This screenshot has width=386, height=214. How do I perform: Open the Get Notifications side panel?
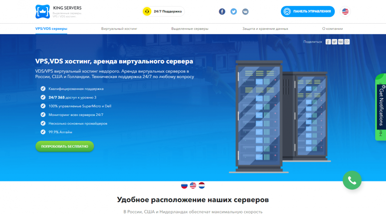(x=381, y=107)
